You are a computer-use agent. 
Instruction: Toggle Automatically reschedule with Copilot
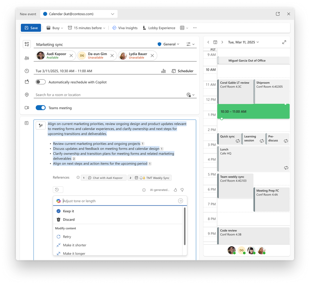coord(41,82)
